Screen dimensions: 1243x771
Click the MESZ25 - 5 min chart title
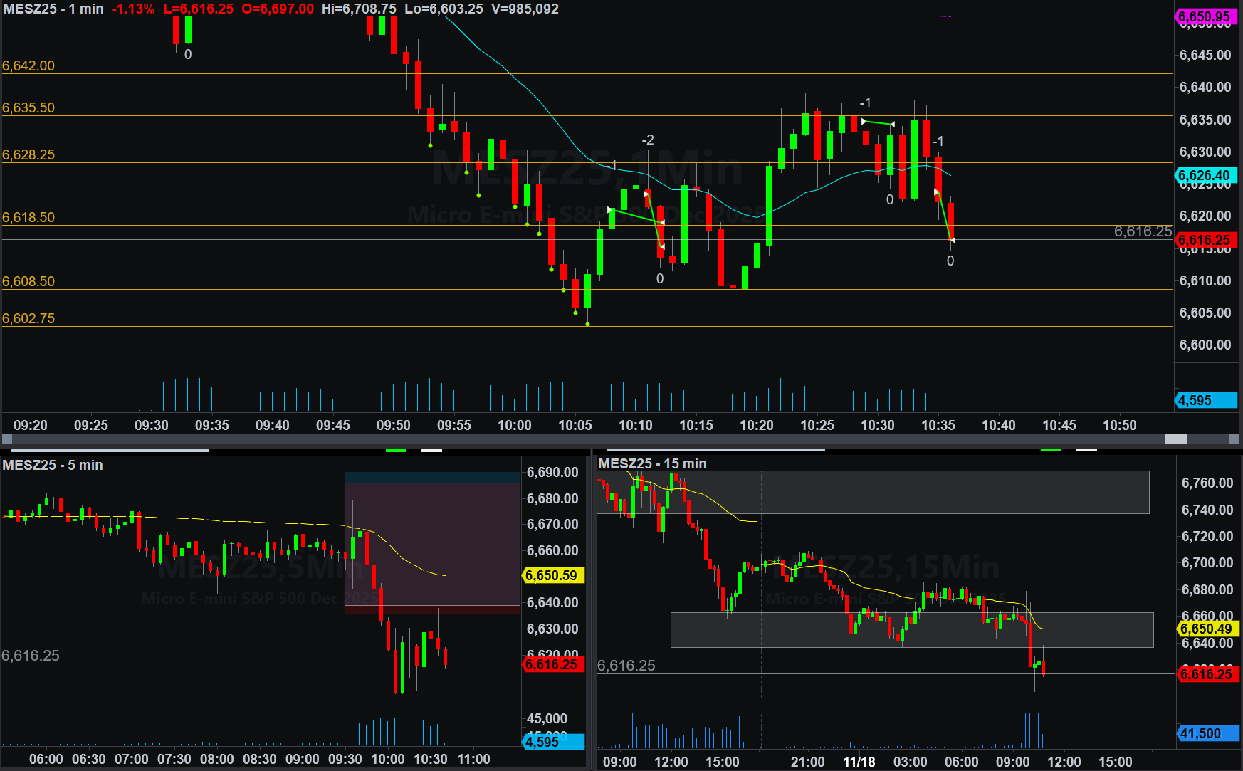tap(53, 465)
